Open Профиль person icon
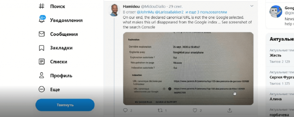This screenshot has height=117, width=294. (41, 76)
